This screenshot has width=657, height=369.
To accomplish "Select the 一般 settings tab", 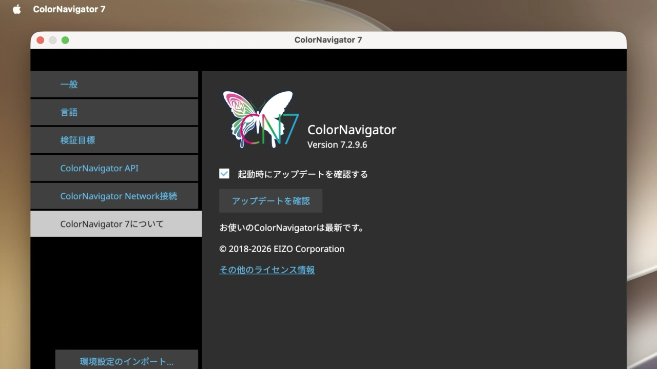I will pos(114,85).
